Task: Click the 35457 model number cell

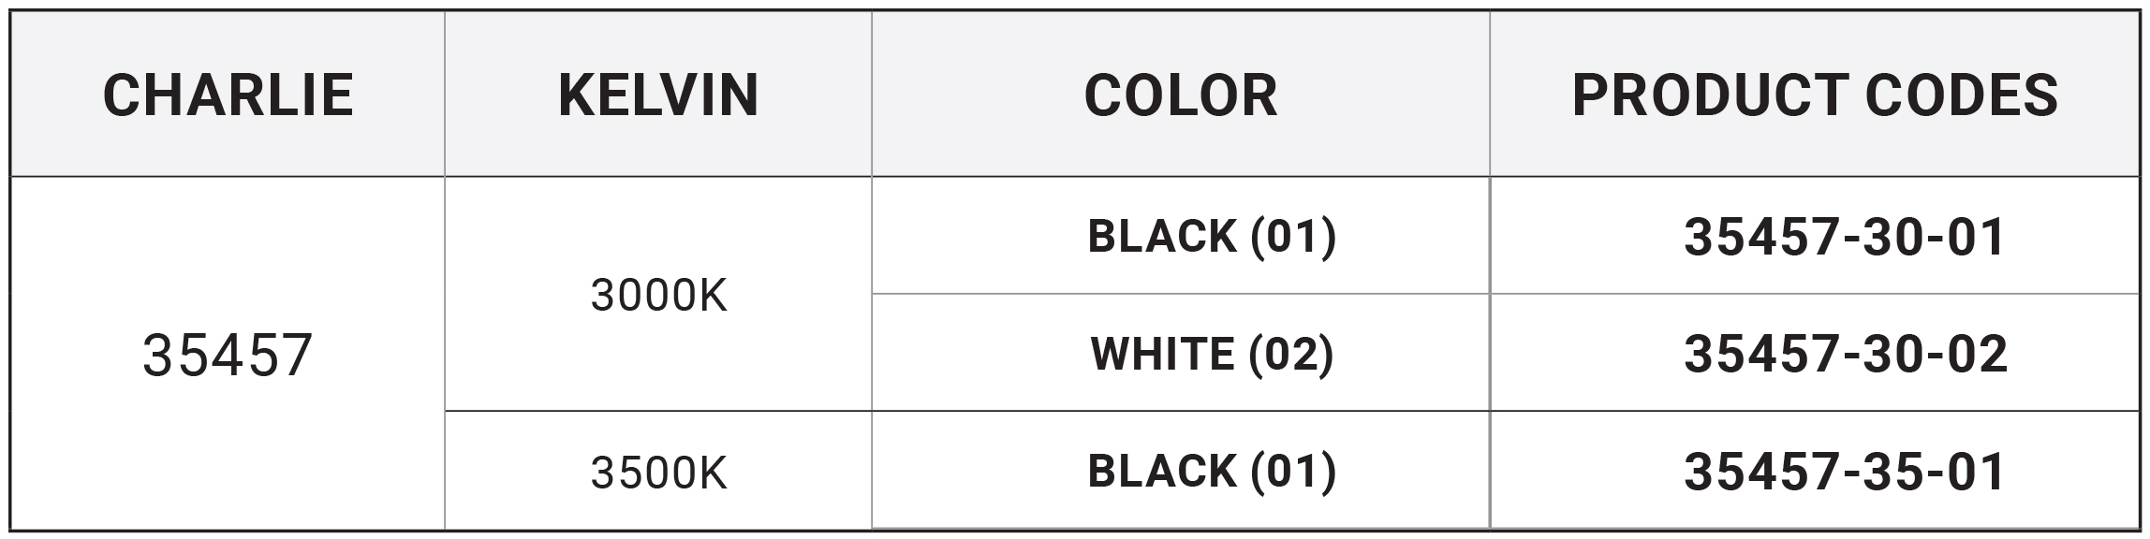Action: click(x=228, y=356)
